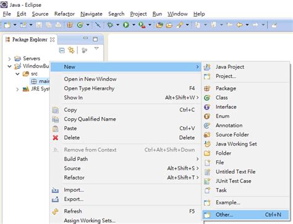The image size is (293, 224).
Task: Close the Package Explorer tab
Action: click(x=53, y=40)
